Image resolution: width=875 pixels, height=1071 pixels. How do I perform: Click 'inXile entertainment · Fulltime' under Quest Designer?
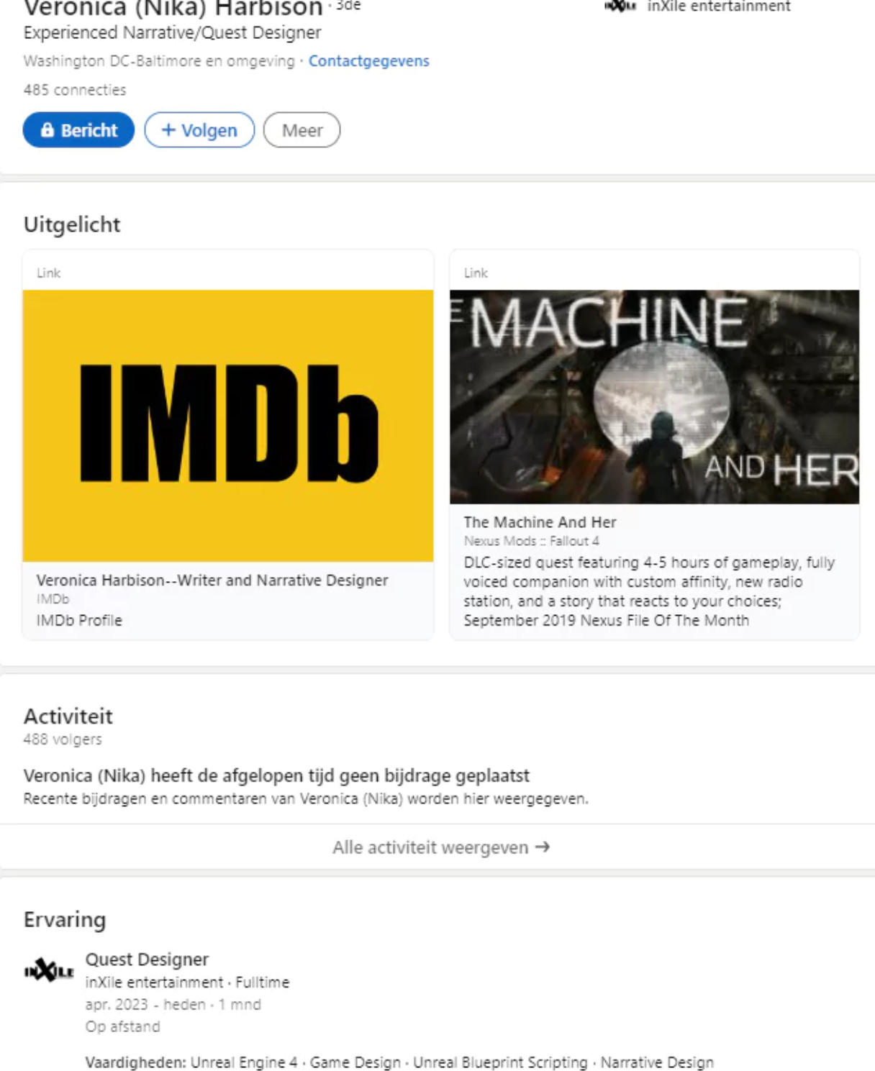point(187,983)
